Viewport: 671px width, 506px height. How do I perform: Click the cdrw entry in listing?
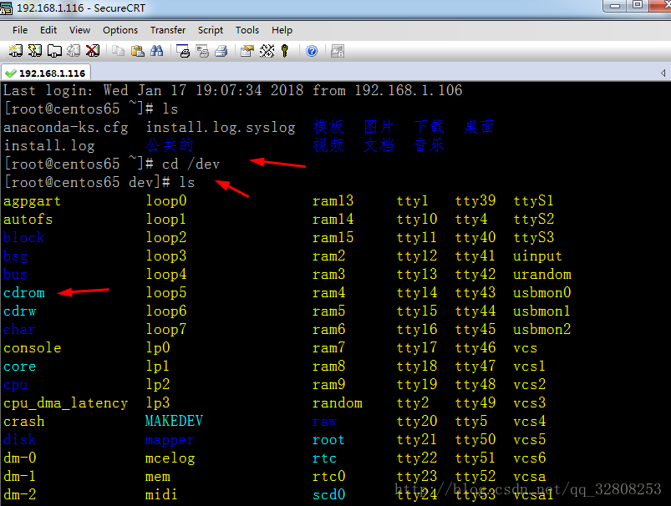20,311
